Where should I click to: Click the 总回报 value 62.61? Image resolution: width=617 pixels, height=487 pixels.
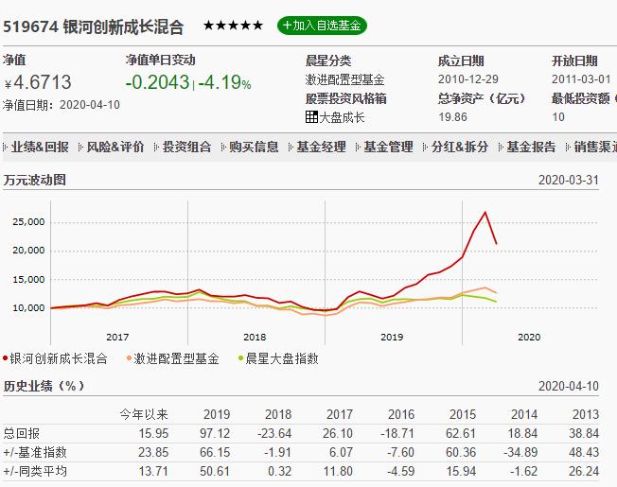click(x=461, y=433)
